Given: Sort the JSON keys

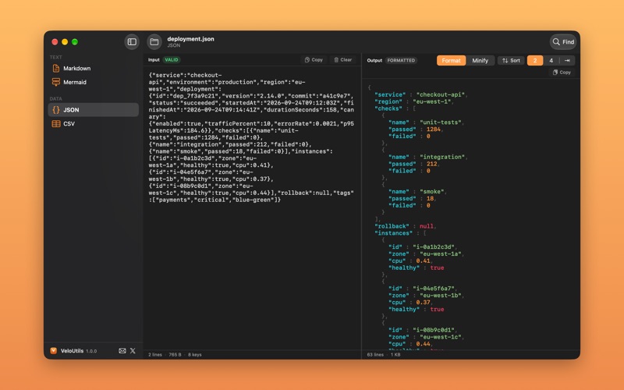Looking at the screenshot, I should point(511,61).
